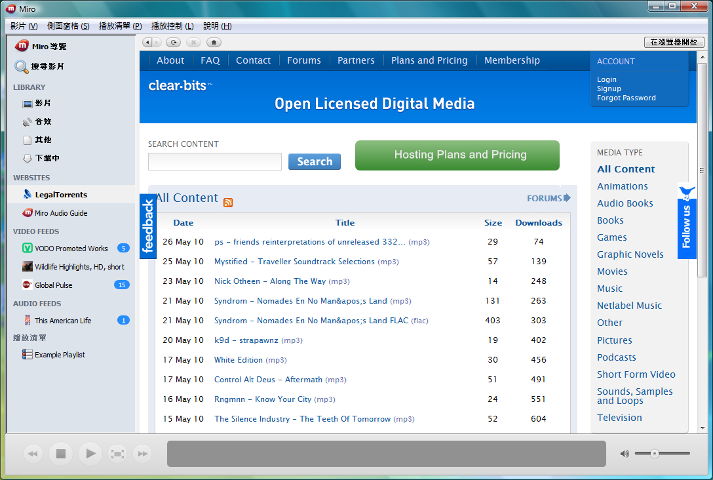
Task: Click the Search Content input field
Action: pyautogui.click(x=215, y=161)
